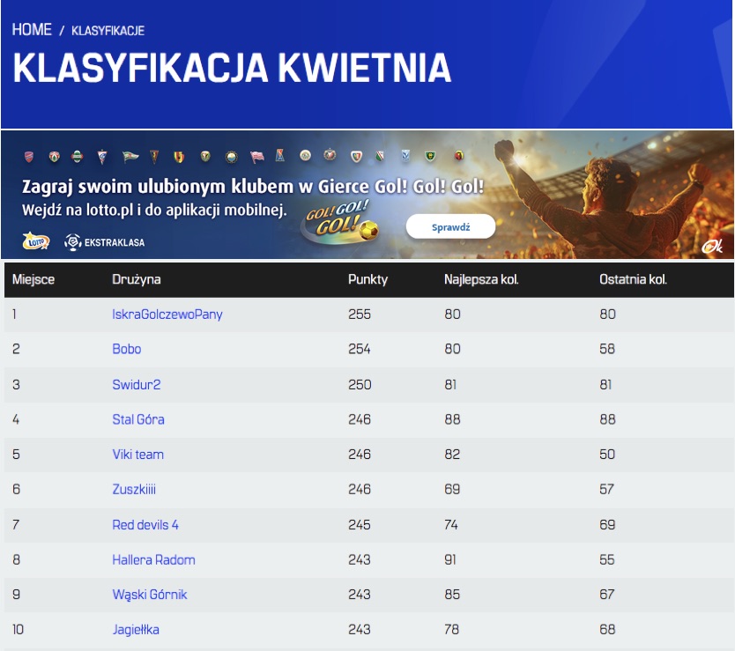Open the Bobo team page
Viewport: 735px width, 651px height.
127,349
